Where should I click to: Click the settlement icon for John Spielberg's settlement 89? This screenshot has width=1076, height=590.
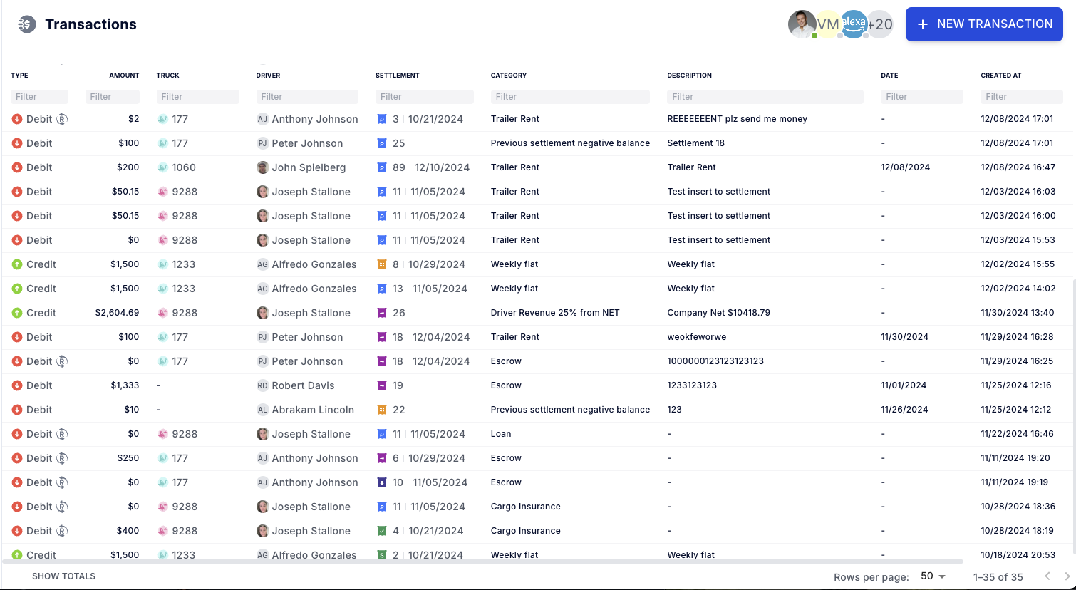tap(382, 167)
